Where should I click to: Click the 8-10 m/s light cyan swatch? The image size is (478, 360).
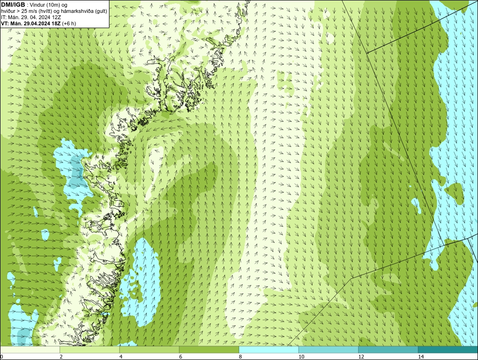[x=269, y=349]
